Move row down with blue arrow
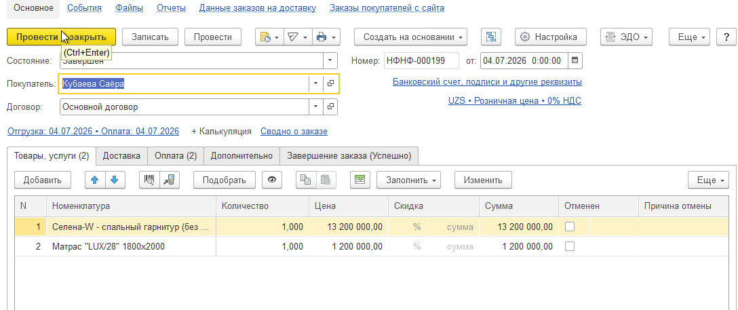738x310 pixels. click(115, 180)
